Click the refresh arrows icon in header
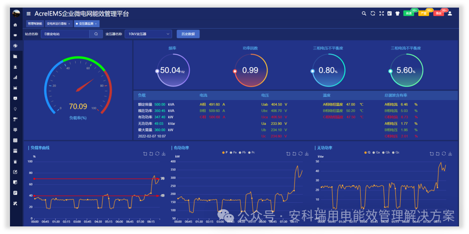Image resolution: width=469 pixels, height=234 pixels. tap(373, 13)
